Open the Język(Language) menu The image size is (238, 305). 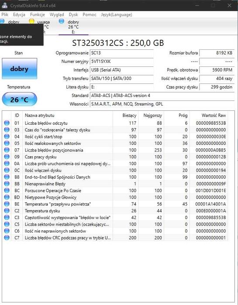coord(116,14)
